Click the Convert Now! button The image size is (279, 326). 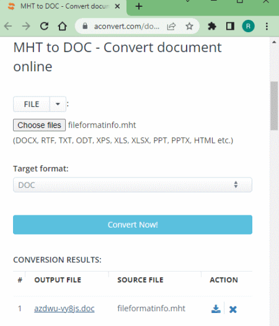133,225
